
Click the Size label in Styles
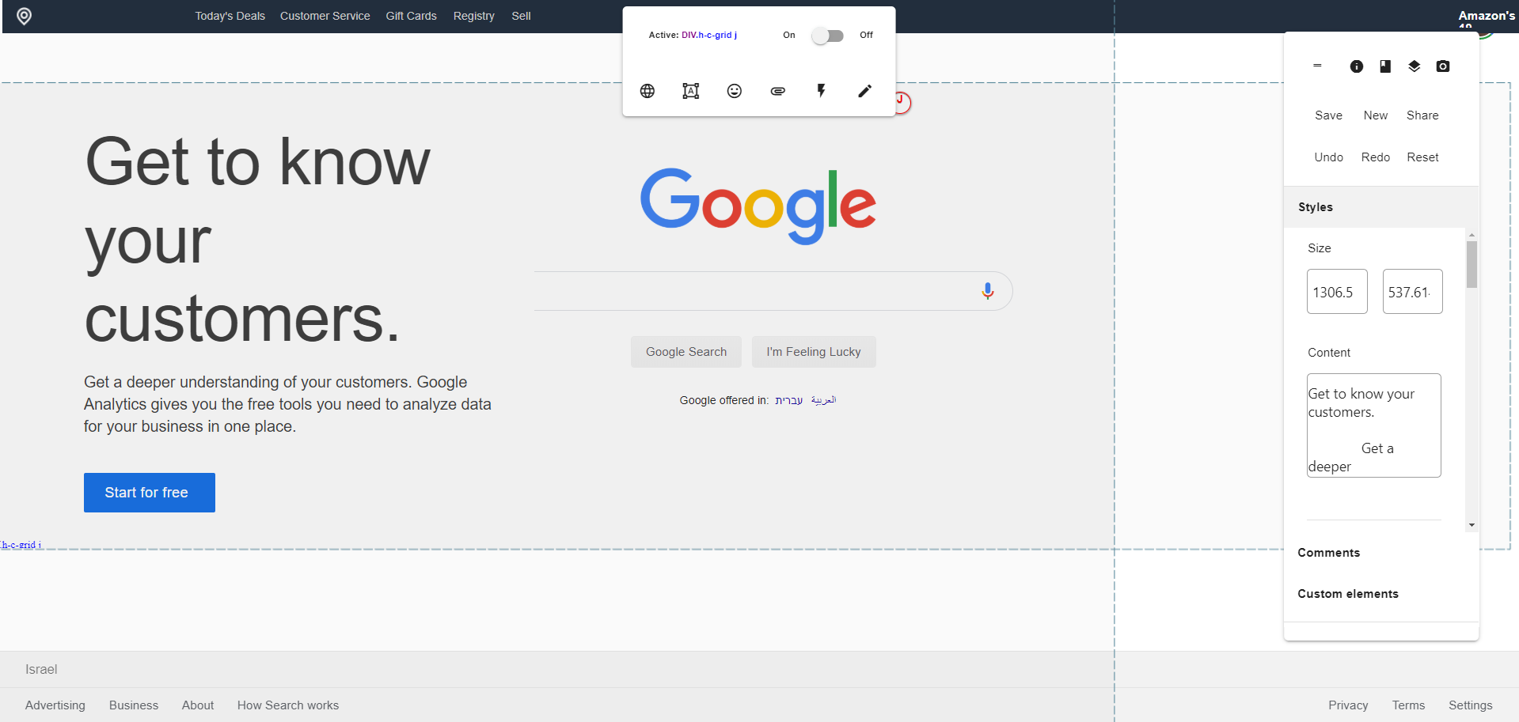pyautogui.click(x=1320, y=248)
